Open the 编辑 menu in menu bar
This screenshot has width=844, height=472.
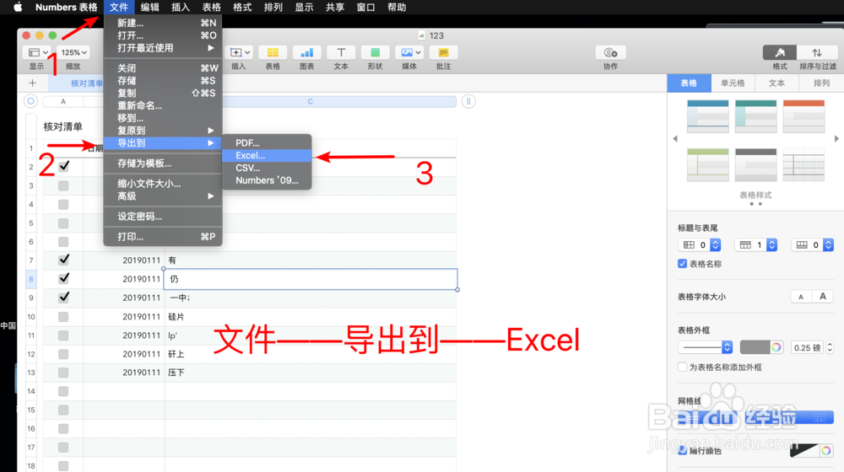[149, 7]
